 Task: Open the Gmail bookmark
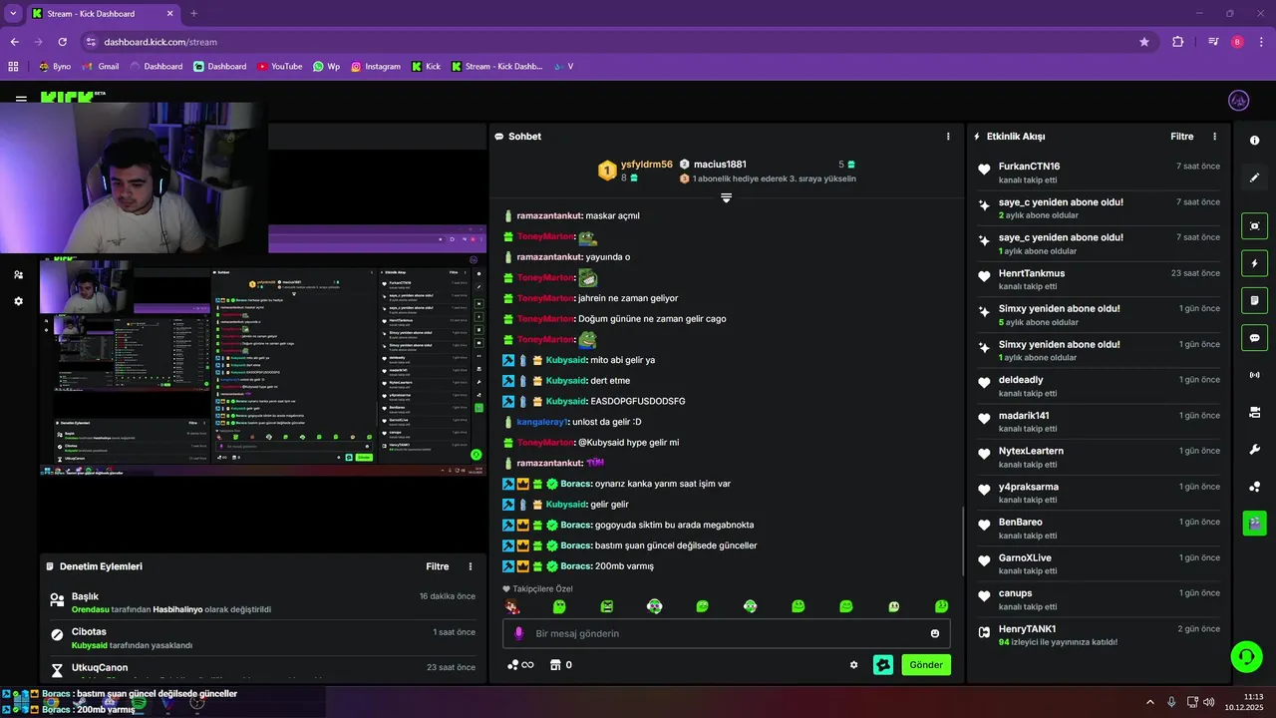(x=101, y=67)
